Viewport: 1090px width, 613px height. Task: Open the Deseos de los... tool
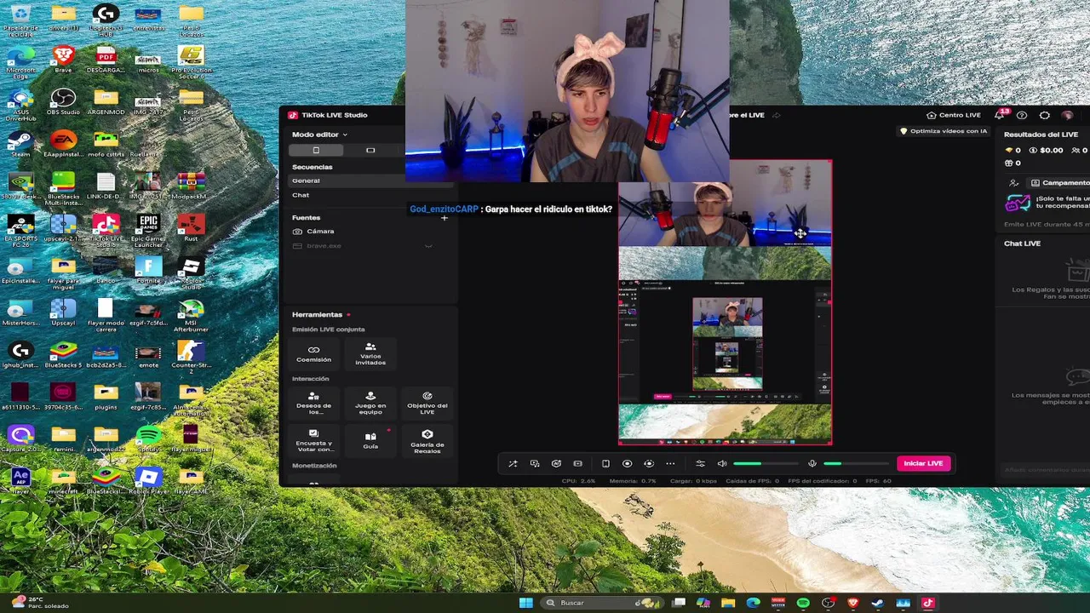click(313, 403)
